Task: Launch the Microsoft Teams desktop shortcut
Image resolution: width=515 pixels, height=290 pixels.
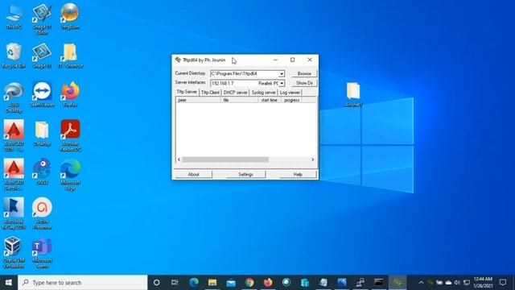Action: coord(42,252)
